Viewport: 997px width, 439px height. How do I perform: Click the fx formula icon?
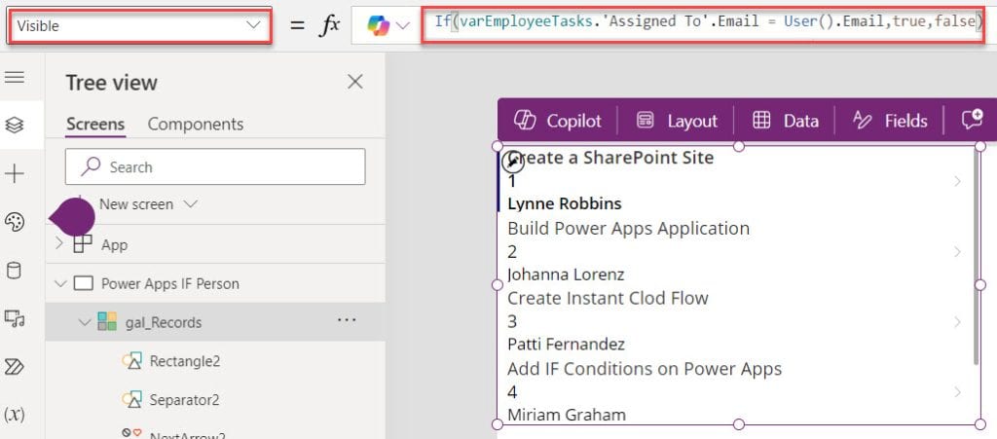(x=330, y=25)
